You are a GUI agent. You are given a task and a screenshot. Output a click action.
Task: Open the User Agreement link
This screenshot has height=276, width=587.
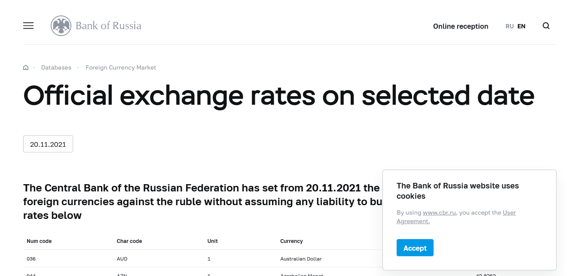[x=509, y=212]
